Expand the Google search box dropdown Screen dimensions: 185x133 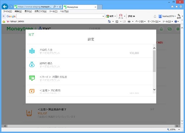(103, 16)
